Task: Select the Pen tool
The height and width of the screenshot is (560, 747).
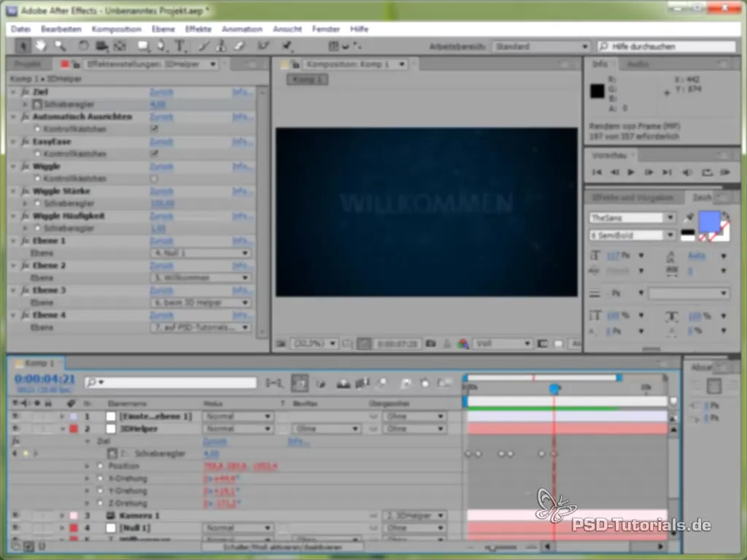Action: click(x=161, y=46)
